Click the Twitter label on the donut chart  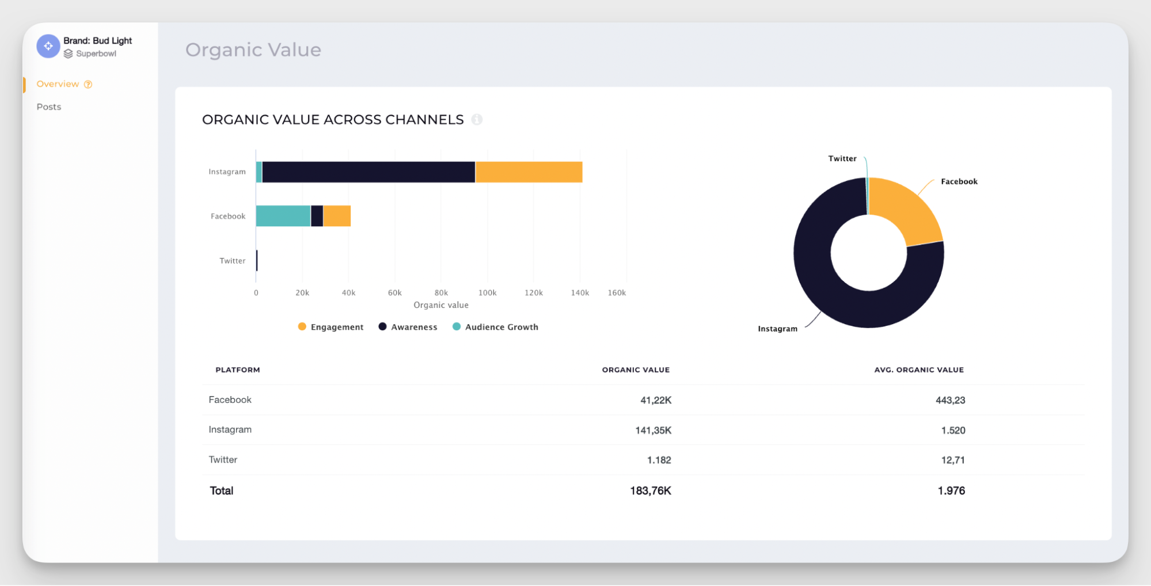point(842,158)
